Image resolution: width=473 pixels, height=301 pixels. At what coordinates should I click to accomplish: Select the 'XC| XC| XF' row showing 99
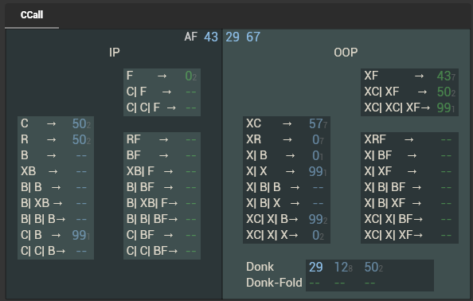pyautogui.click(x=409, y=107)
